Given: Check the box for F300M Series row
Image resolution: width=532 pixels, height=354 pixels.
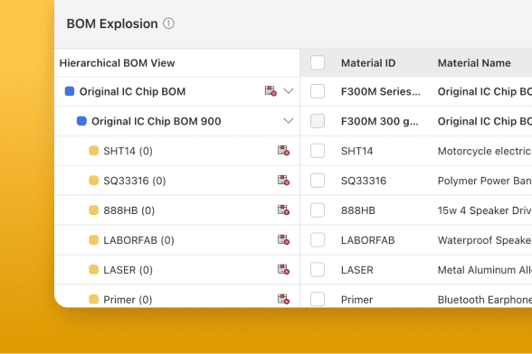Looking at the screenshot, I should pos(318,91).
